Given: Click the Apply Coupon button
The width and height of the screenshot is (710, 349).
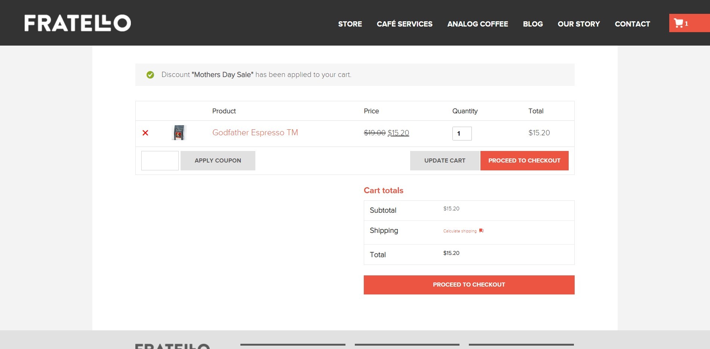Looking at the screenshot, I should [218, 161].
